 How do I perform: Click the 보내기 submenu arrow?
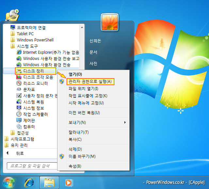125,123
